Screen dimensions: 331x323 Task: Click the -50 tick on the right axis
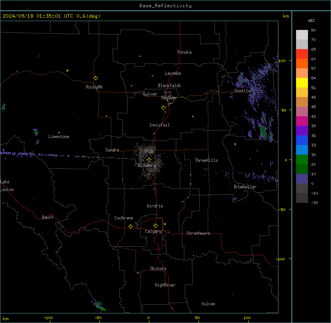[282, 209]
